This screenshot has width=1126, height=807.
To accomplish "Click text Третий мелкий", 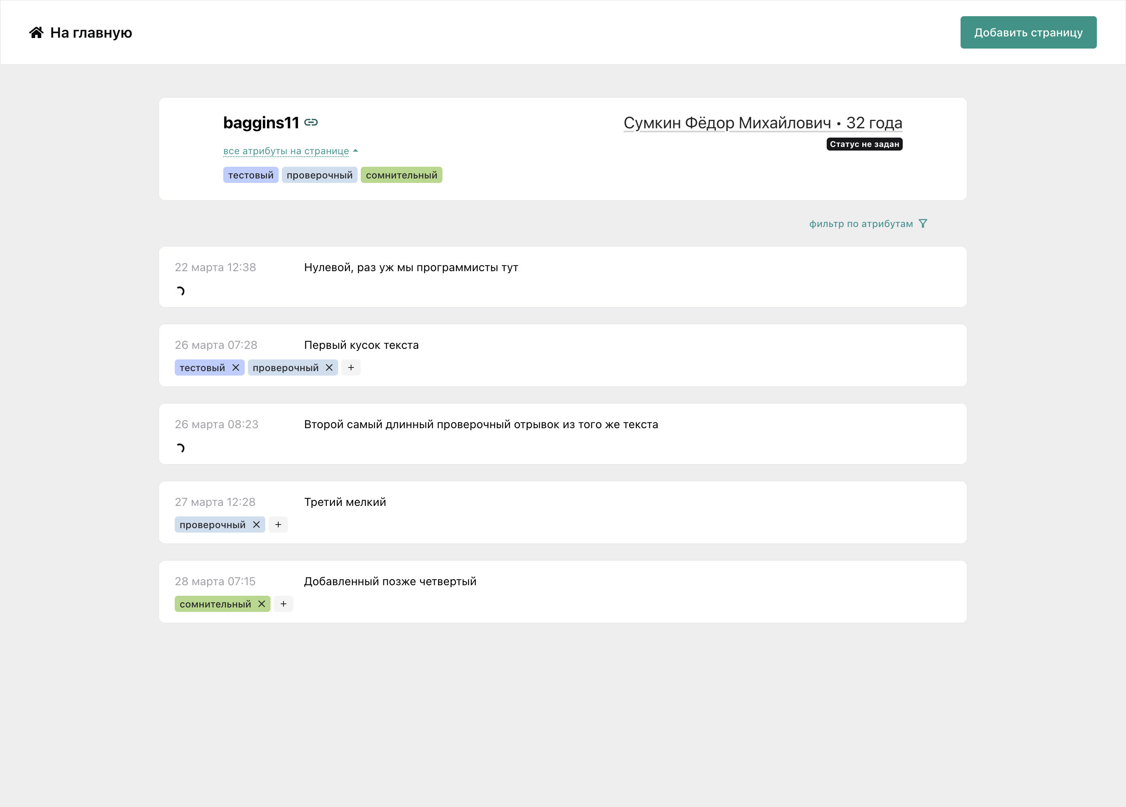I will [345, 502].
